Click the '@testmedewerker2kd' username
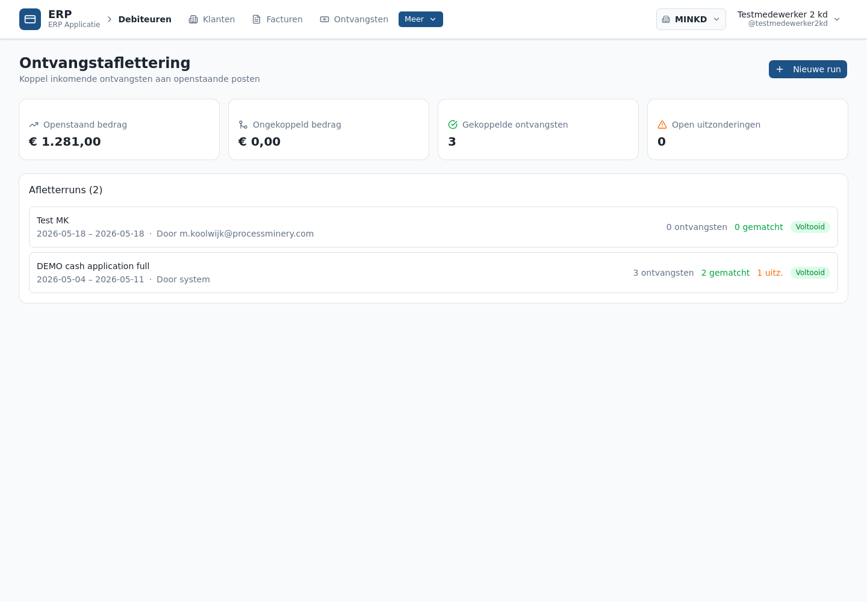 coord(788,23)
